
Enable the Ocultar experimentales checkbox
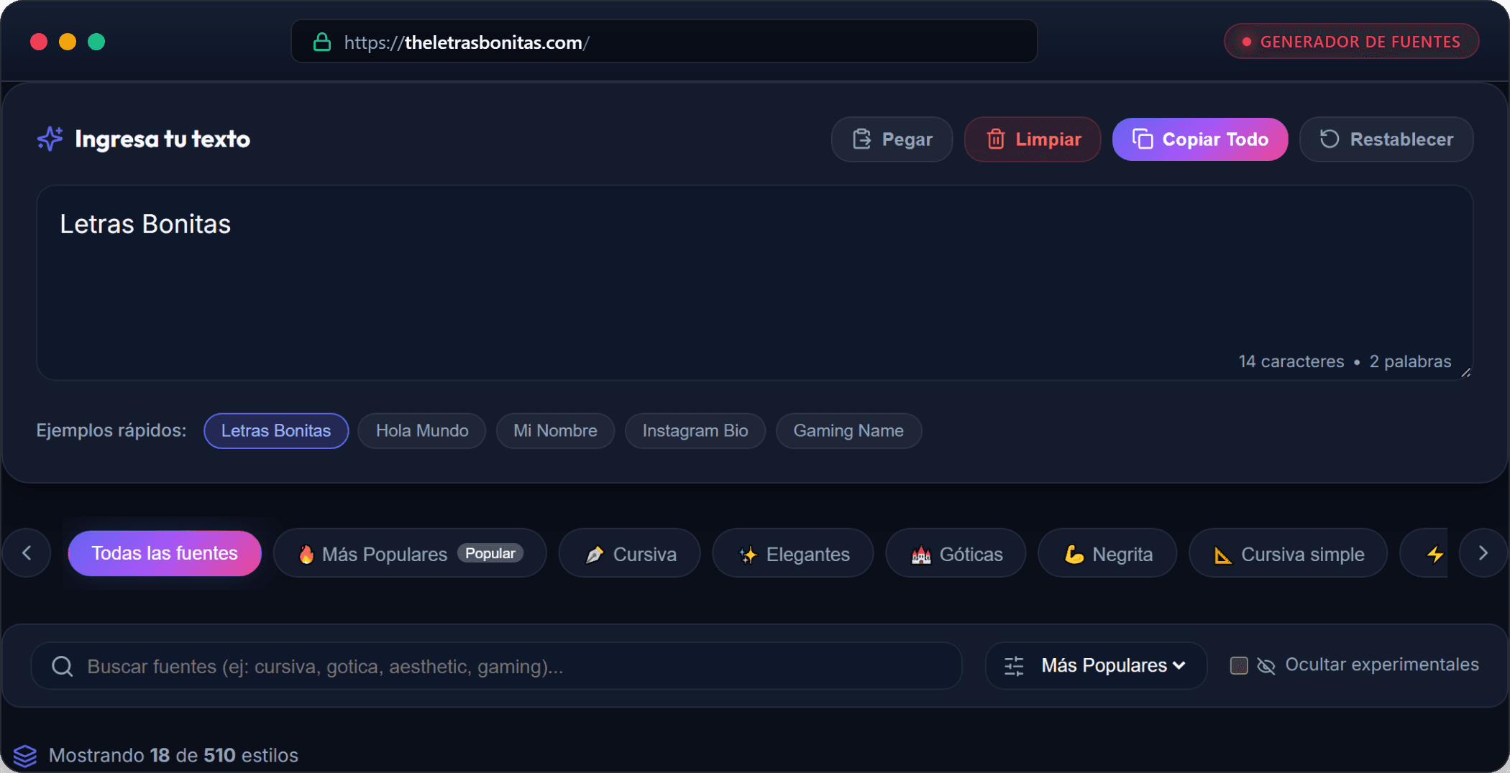coord(1239,665)
